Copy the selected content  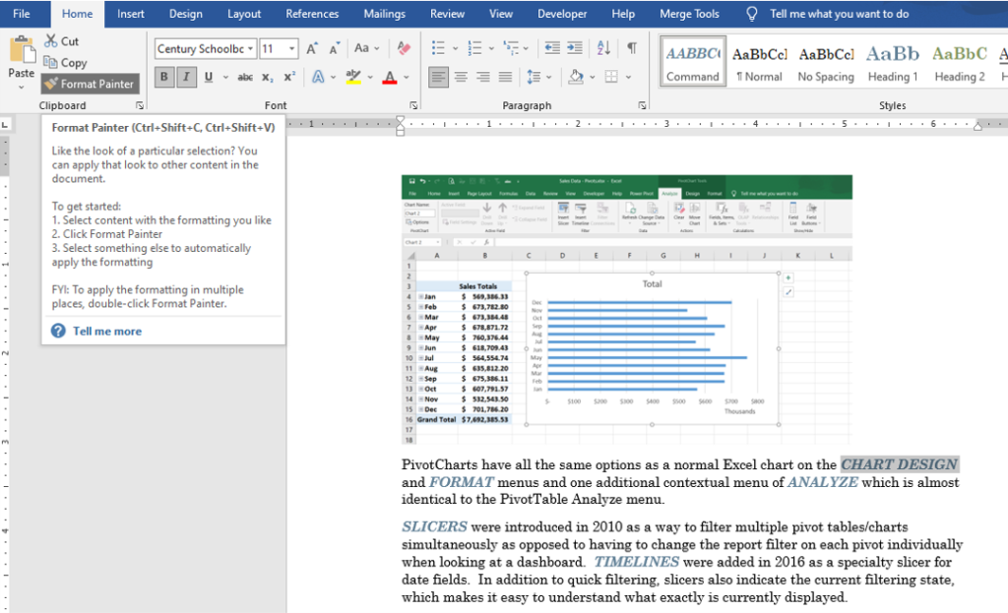click(64, 62)
